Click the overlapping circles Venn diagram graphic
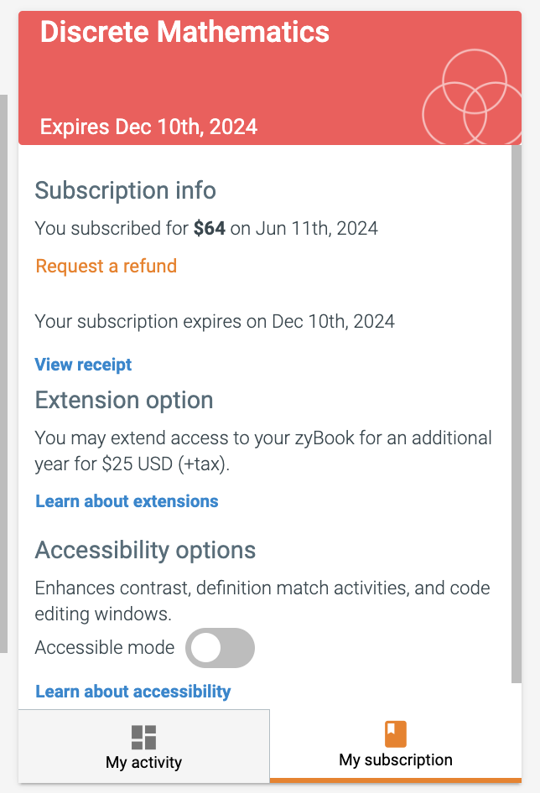540x793 pixels. pos(472,97)
